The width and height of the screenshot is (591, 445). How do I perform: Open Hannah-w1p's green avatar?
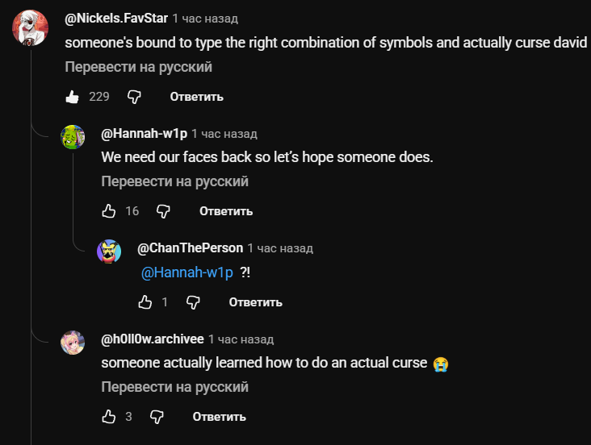coord(73,137)
